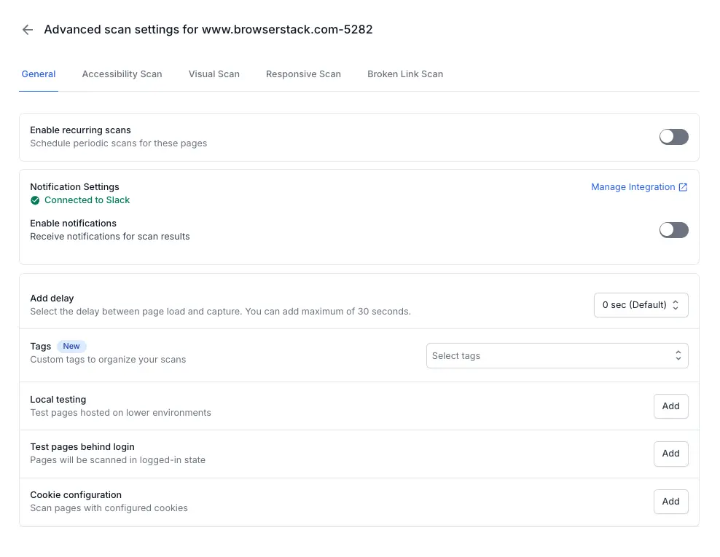Click the Manage Integration link

[x=633, y=187]
